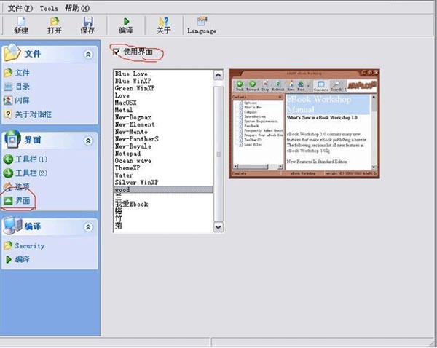Collapse the 文件 sidebar panel

tap(88, 55)
